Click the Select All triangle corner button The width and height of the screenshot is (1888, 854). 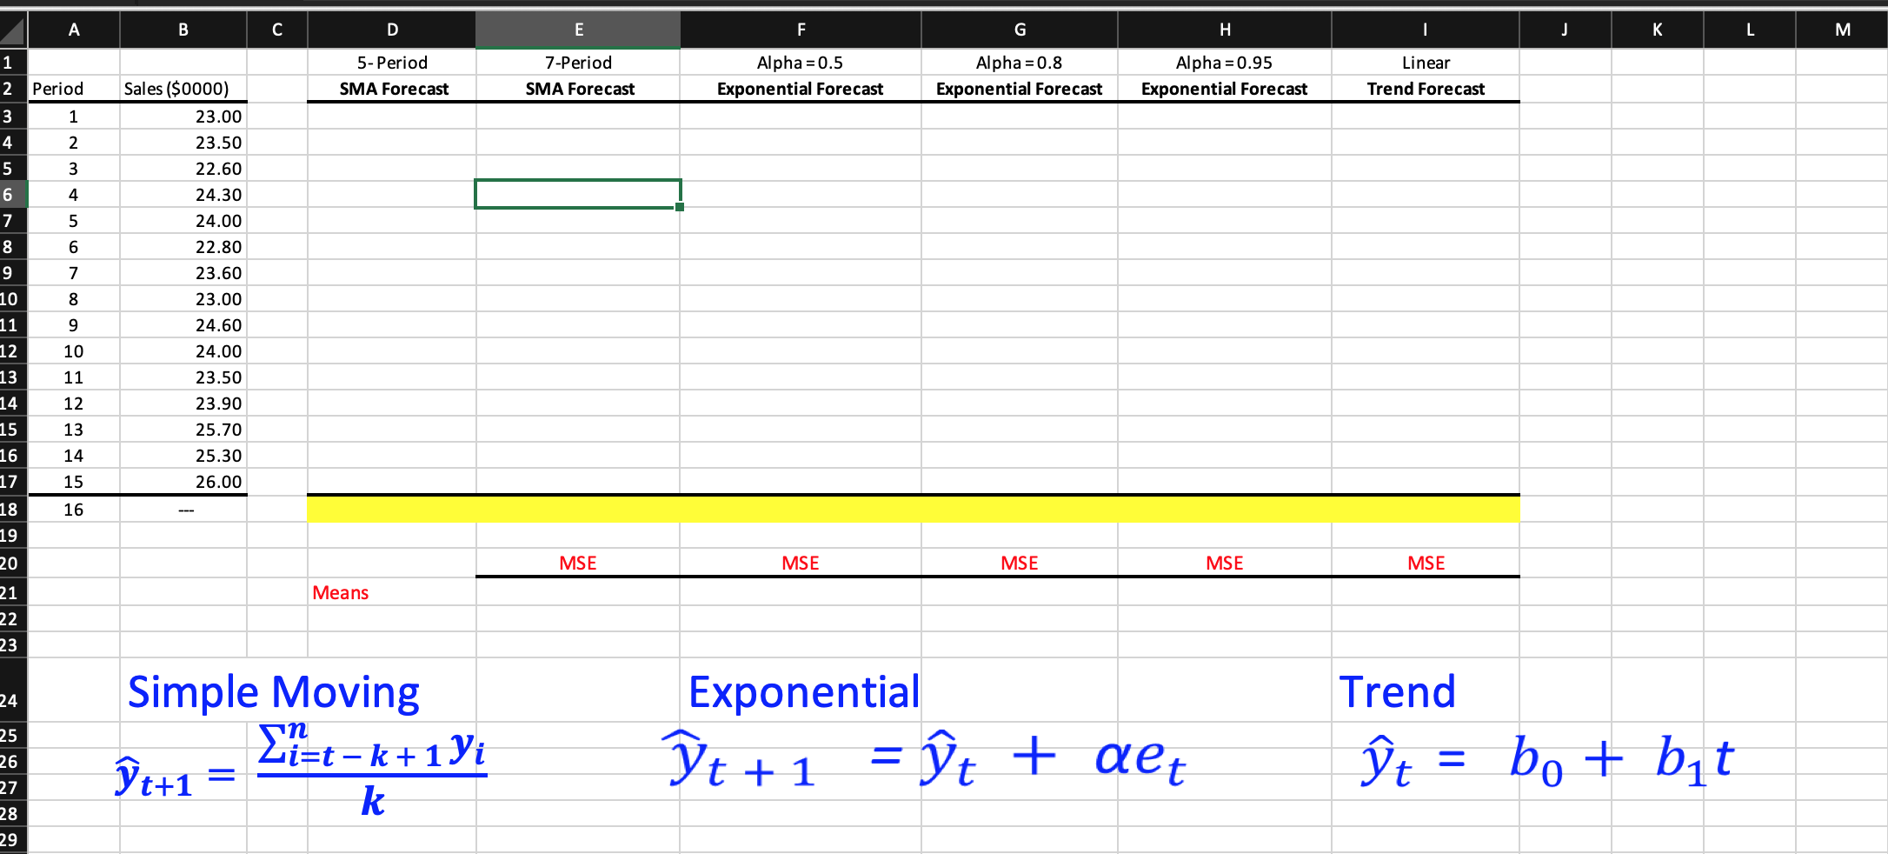click(x=11, y=29)
